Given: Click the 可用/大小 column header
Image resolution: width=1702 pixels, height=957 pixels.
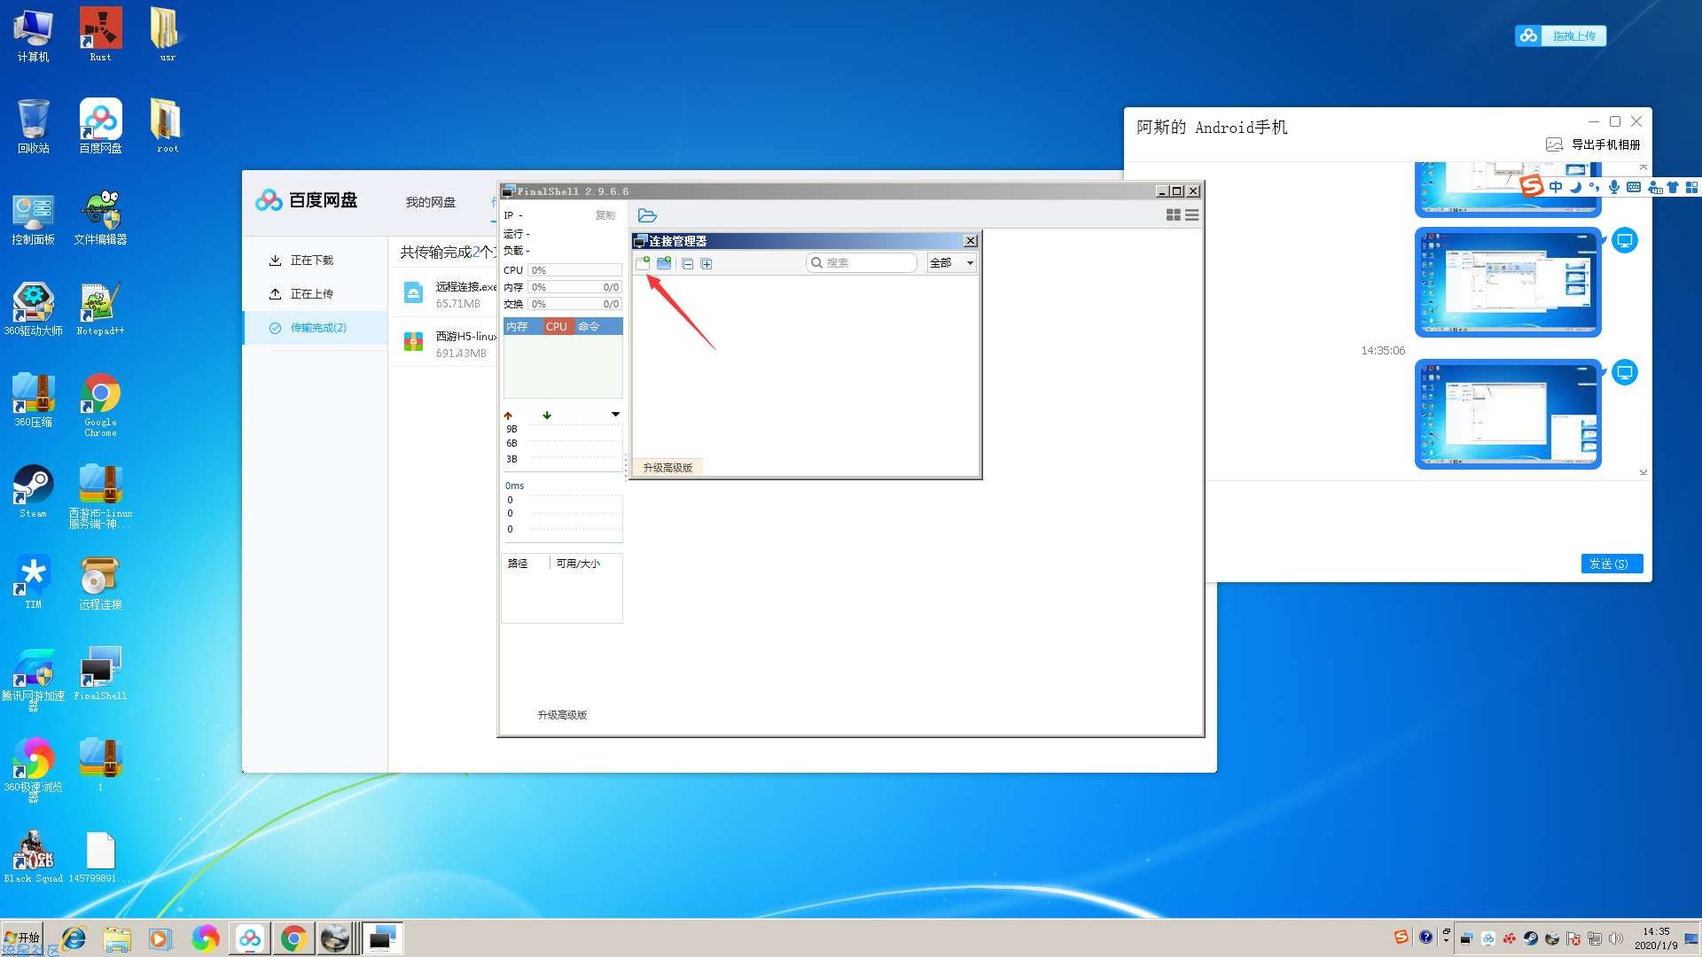Looking at the screenshot, I should (x=578, y=564).
